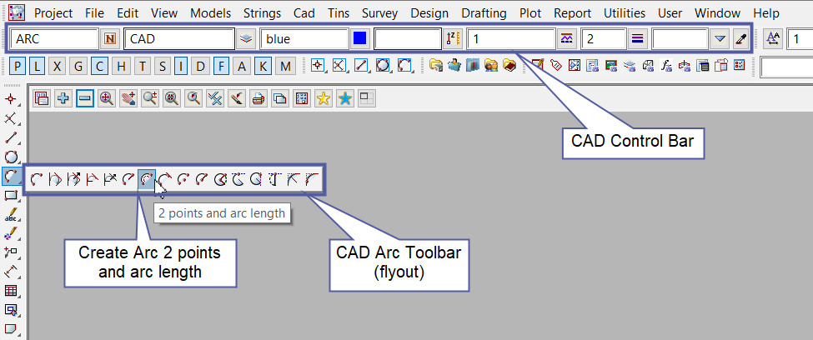Click the blue star icon
The height and width of the screenshot is (340, 813).
click(345, 98)
